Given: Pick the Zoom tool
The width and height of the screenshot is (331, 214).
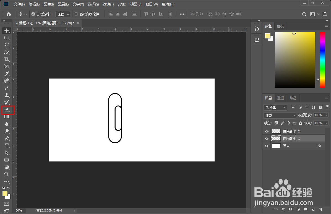Looking at the screenshot, I should point(7,174).
